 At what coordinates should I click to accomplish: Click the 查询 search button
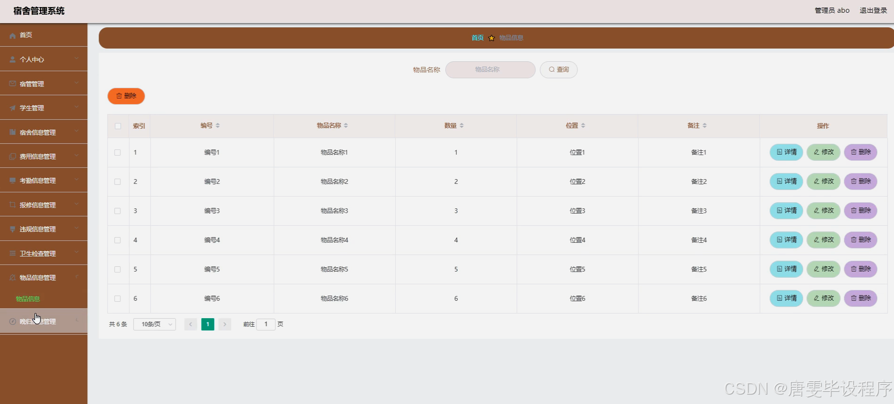click(x=559, y=70)
